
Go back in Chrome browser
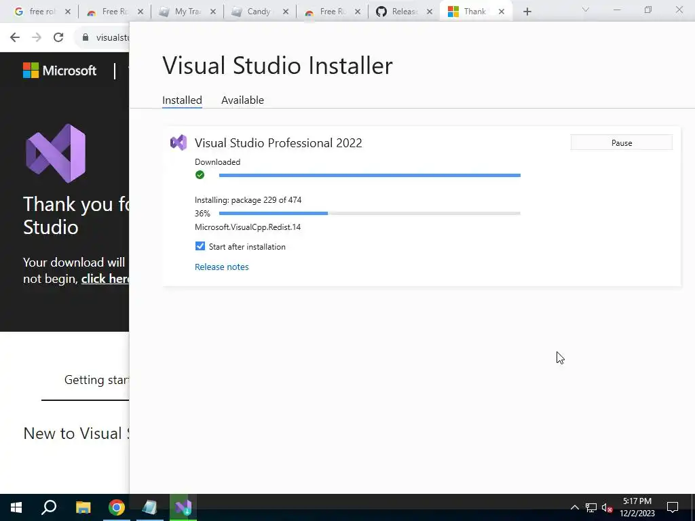click(15, 37)
